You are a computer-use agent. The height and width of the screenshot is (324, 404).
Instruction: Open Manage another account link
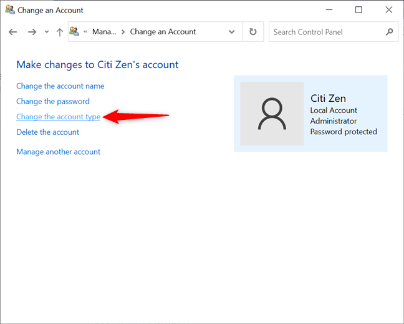click(58, 152)
